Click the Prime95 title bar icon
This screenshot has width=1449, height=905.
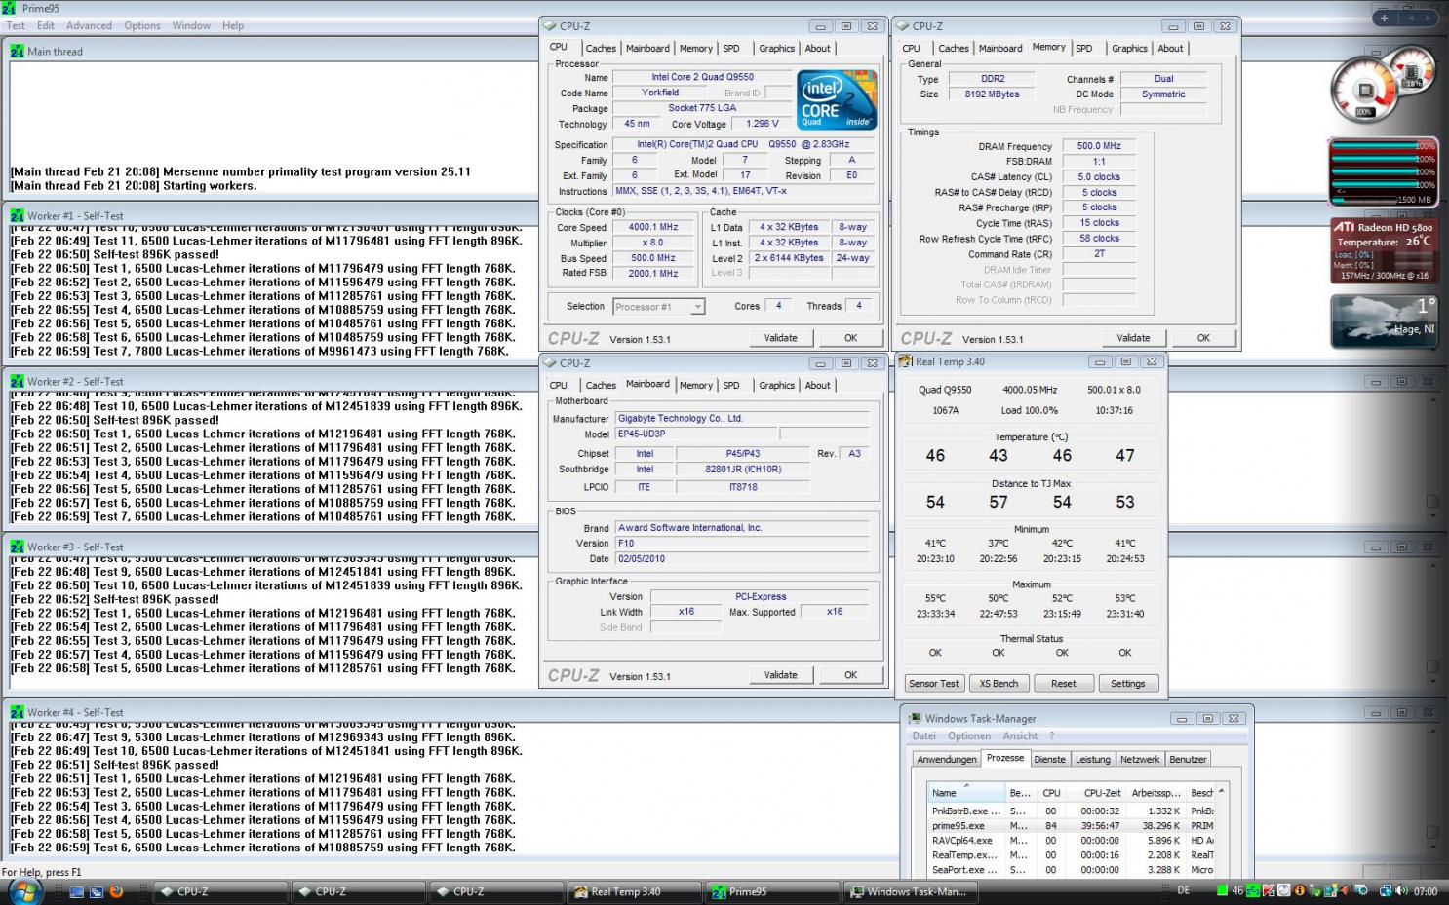[x=9, y=8]
